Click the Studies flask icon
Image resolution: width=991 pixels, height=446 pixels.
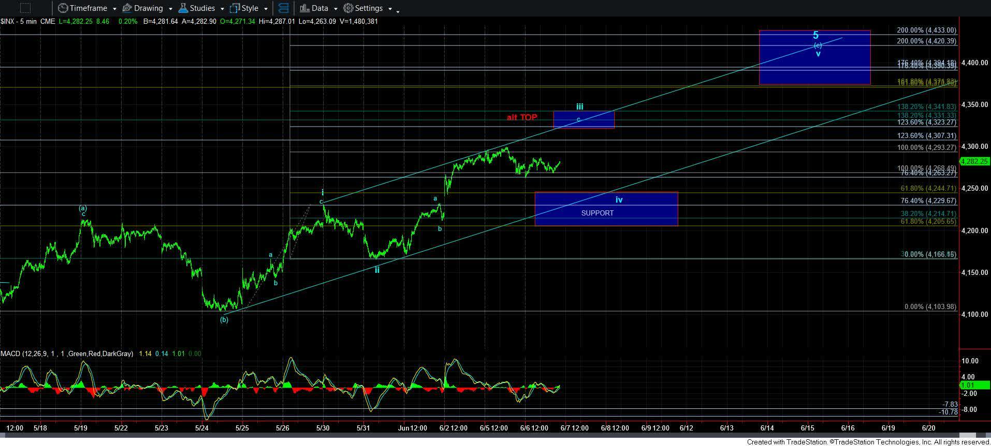(x=183, y=8)
